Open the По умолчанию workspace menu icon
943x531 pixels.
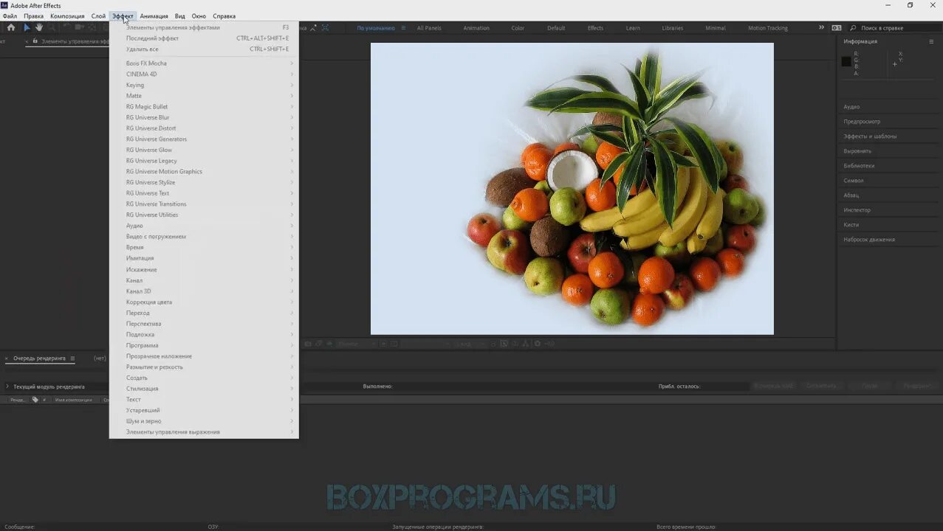[403, 27]
